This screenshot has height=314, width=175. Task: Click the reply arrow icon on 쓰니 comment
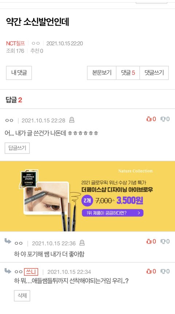8,271
